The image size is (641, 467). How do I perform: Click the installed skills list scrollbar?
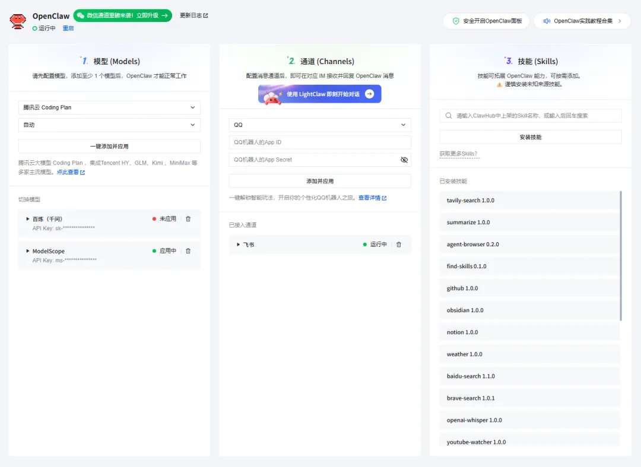coord(621,256)
